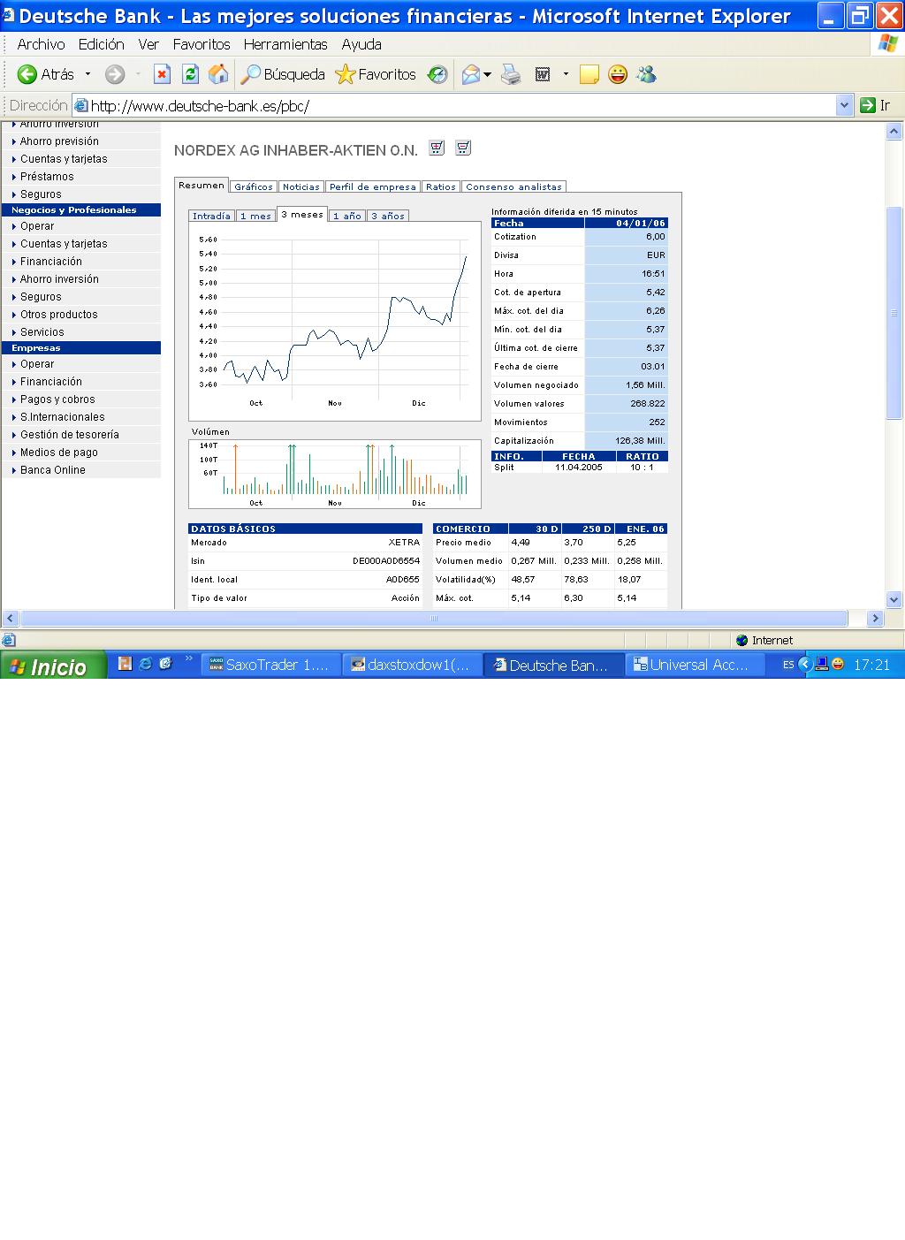This screenshot has height=1240, width=905.
Task: Open the Ratios tab
Action: [441, 186]
